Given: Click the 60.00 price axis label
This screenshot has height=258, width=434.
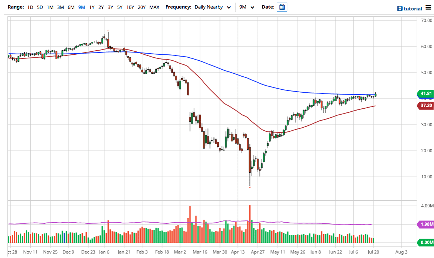Looking at the screenshot, I should (x=427, y=47).
